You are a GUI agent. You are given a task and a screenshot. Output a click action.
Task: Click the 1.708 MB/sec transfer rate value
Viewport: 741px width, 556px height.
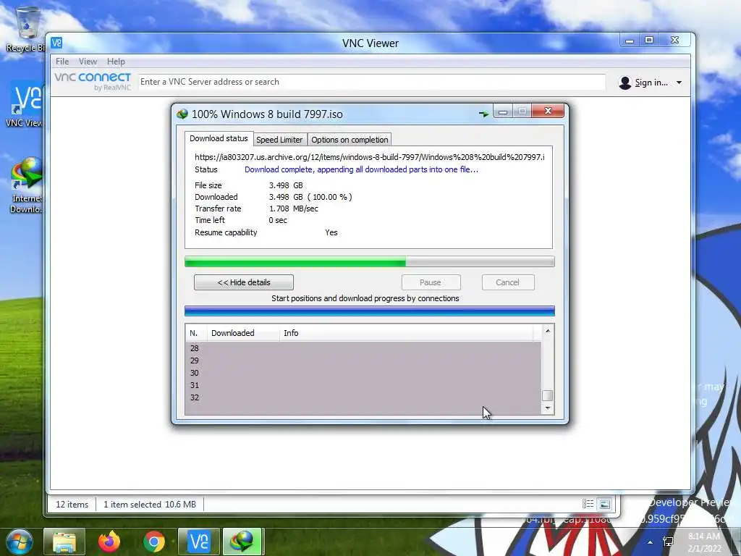pos(294,208)
